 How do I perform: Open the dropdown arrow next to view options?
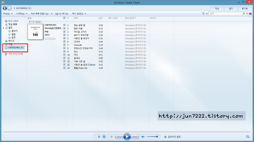(207, 14)
